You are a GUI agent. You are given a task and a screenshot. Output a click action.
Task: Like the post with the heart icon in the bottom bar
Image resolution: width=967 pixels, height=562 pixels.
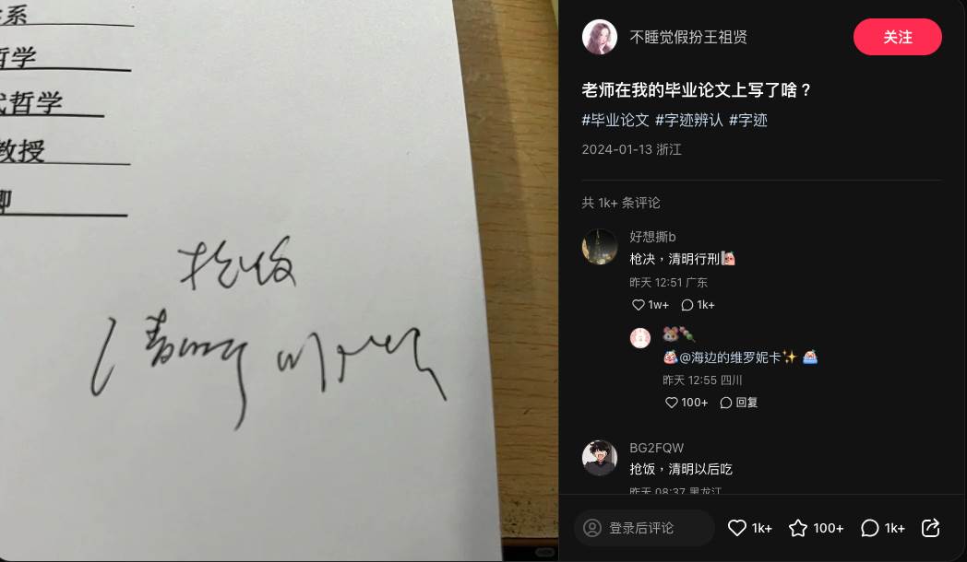click(x=737, y=528)
